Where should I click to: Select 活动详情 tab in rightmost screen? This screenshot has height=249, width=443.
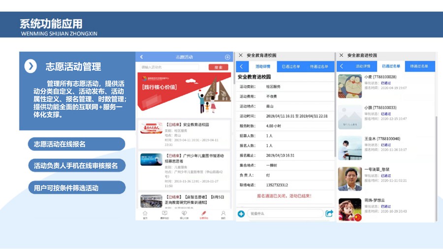(363, 66)
